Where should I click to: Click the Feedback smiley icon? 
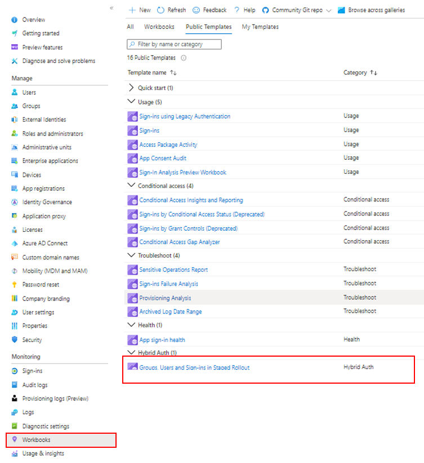tap(196, 10)
